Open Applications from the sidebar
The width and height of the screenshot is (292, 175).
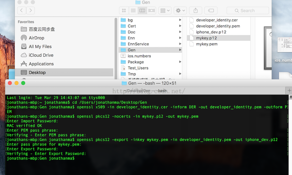(x=41, y=64)
